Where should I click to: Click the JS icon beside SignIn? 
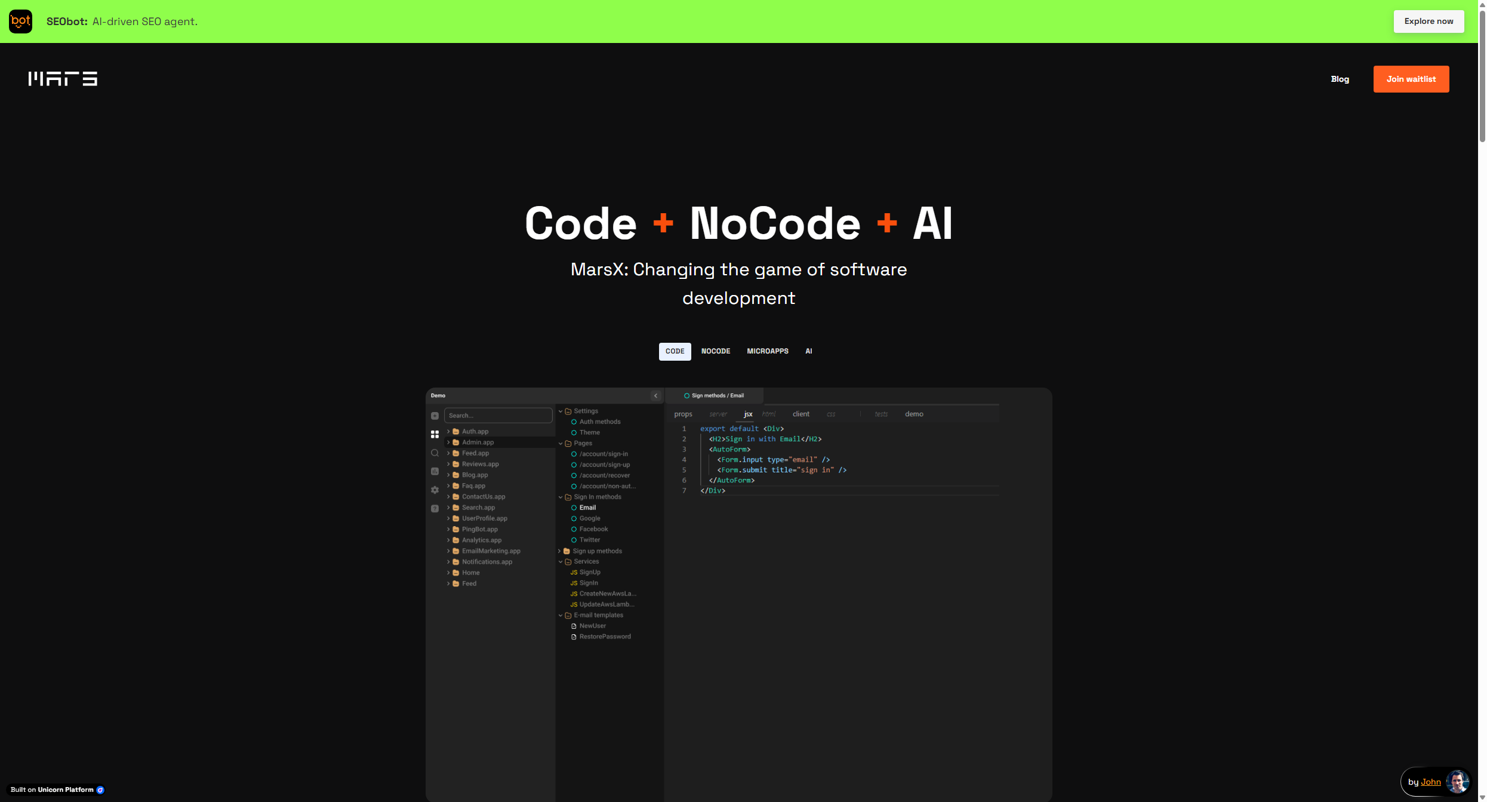click(x=574, y=583)
